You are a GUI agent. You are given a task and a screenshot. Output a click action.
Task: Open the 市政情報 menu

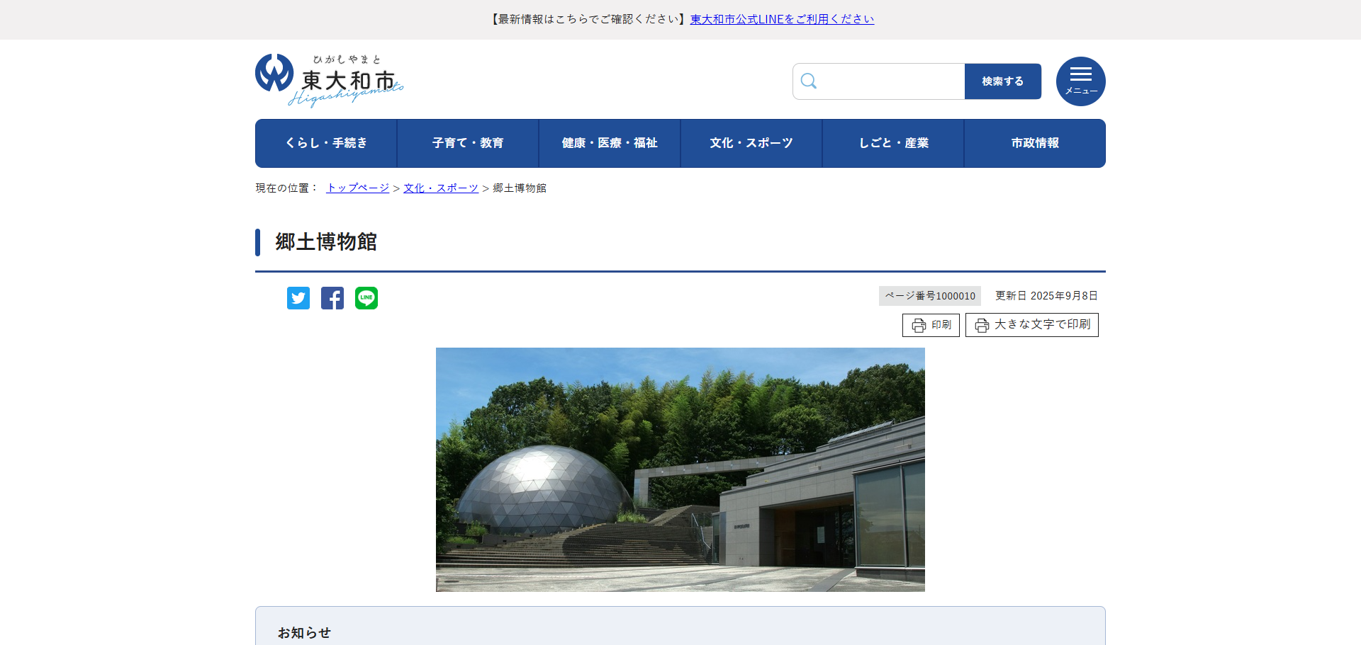pos(1035,143)
